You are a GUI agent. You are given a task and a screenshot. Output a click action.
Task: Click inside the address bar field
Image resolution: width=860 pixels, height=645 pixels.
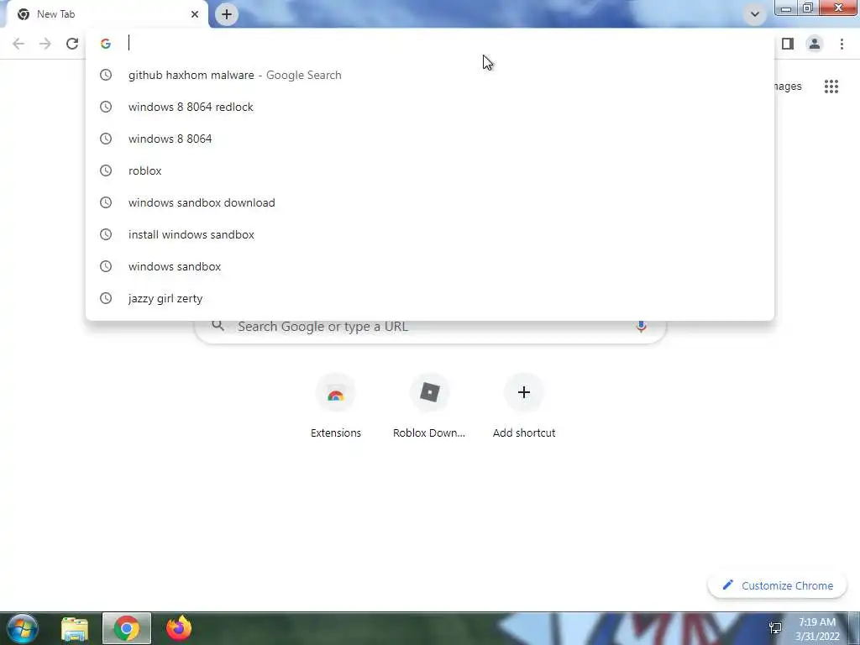click(430, 44)
